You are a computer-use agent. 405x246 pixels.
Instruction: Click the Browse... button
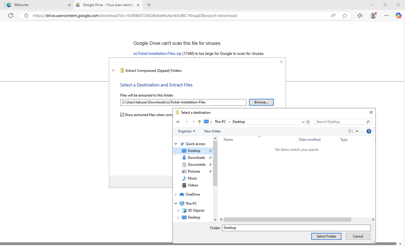pyautogui.click(x=261, y=102)
